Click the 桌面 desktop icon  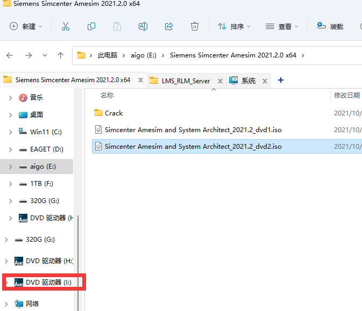click(x=23, y=115)
